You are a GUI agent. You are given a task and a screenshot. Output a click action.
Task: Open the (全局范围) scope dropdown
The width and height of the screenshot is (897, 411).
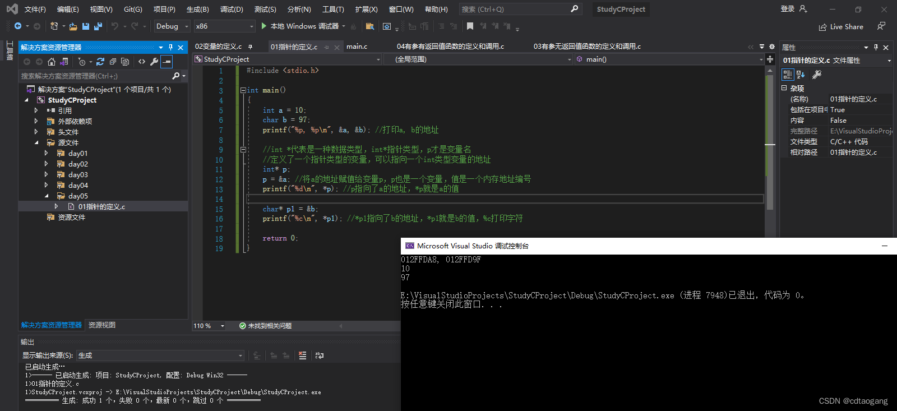(479, 59)
